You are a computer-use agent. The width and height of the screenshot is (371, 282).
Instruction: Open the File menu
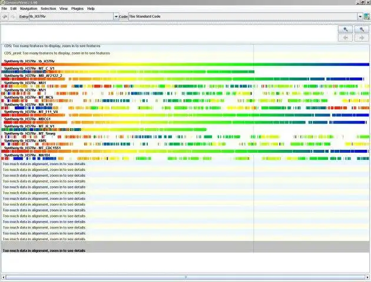pos(4,8)
